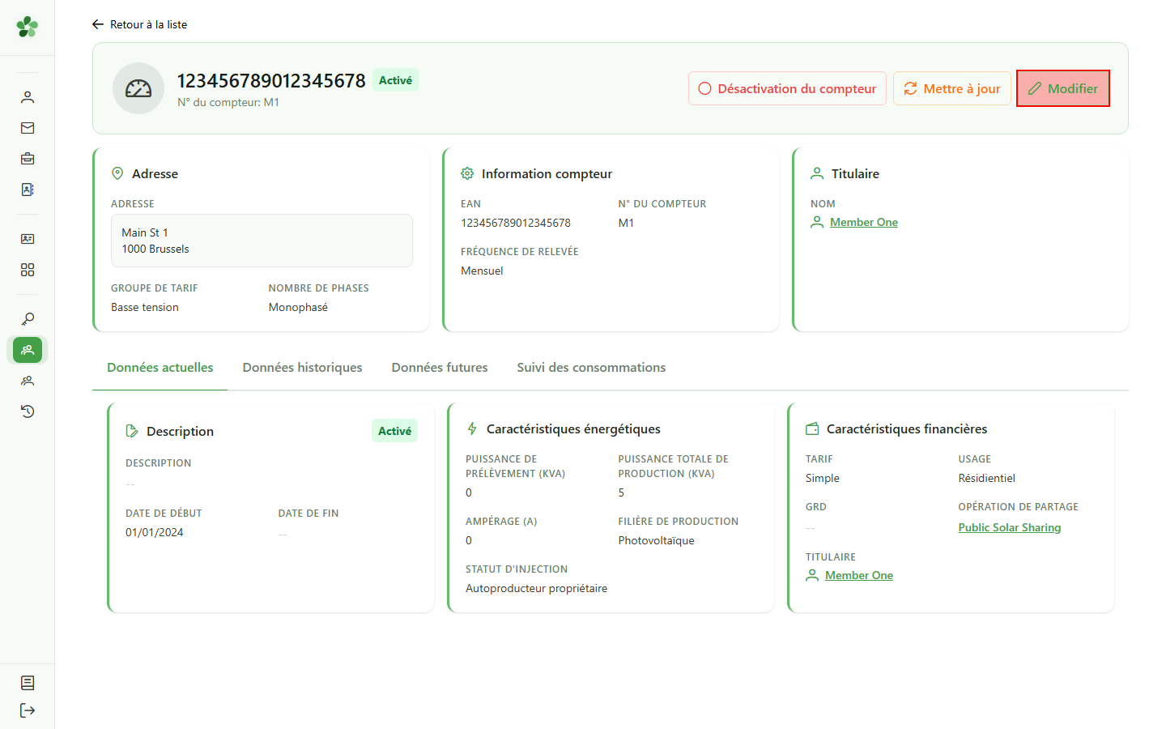Open the outlined group icon below the active one

(28, 381)
